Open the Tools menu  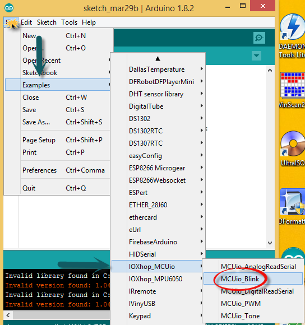[70, 22]
